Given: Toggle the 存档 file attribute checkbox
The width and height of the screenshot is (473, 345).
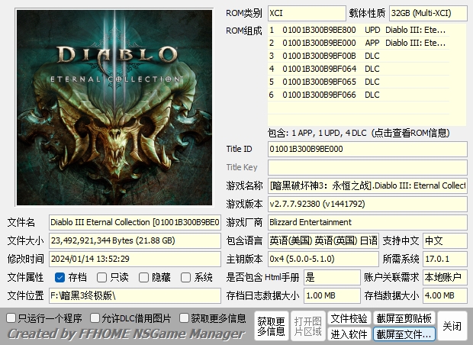Looking at the screenshot, I should click(60, 277).
